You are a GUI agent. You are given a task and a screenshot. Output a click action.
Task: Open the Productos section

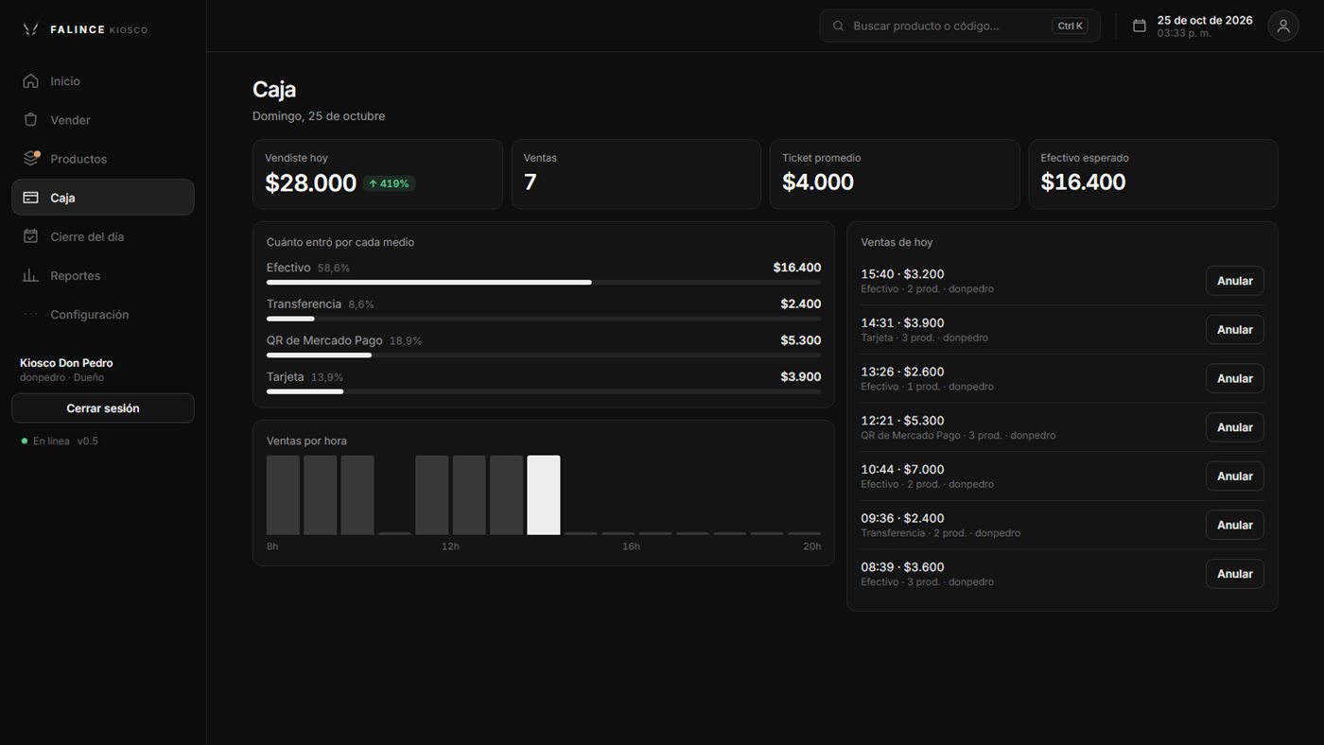103,159
